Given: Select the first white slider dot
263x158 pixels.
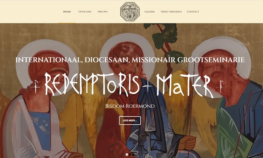Looking at the screenshot, I should pyautogui.click(x=127, y=155).
